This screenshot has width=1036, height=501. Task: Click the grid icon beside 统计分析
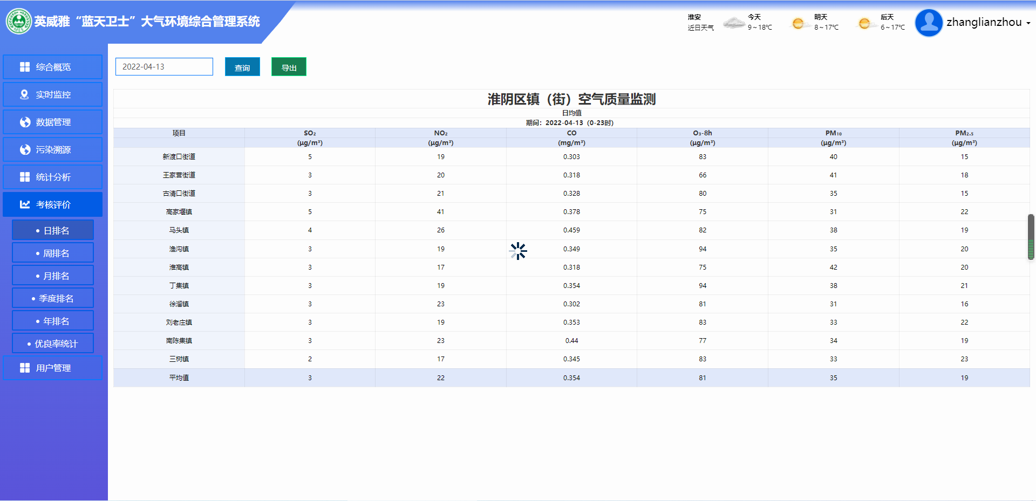[25, 177]
